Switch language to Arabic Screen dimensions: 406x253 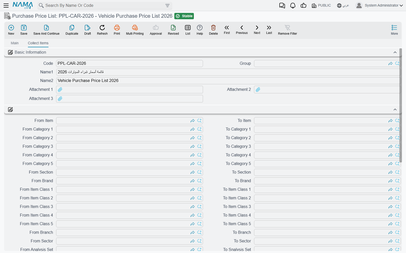tap(343, 6)
